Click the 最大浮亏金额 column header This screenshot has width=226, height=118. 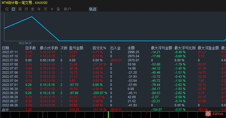[x=161, y=48]
